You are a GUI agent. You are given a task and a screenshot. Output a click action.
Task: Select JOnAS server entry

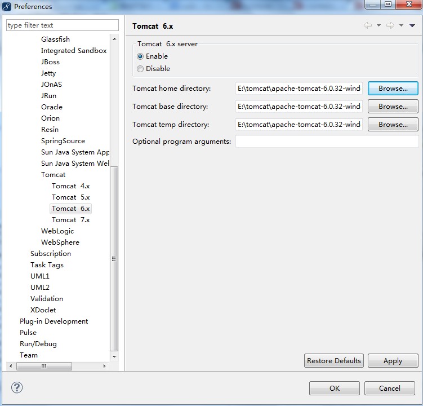pos(51,85)
